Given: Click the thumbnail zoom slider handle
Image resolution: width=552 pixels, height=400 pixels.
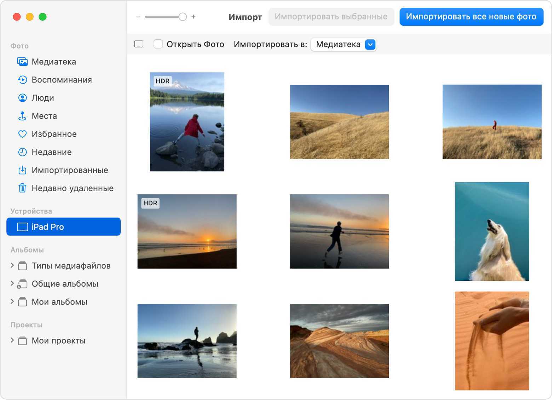Looking at the screenshot, I should click(183, 17).
